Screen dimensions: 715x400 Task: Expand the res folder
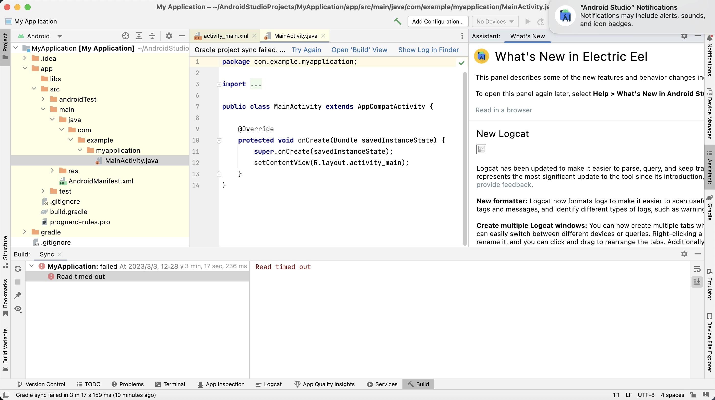pos(52,170)
